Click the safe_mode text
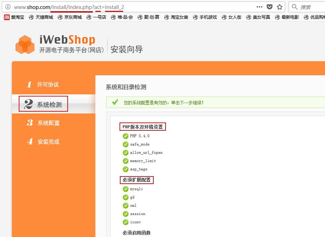The width and height of the screenshot is (325, 237). 140,144
